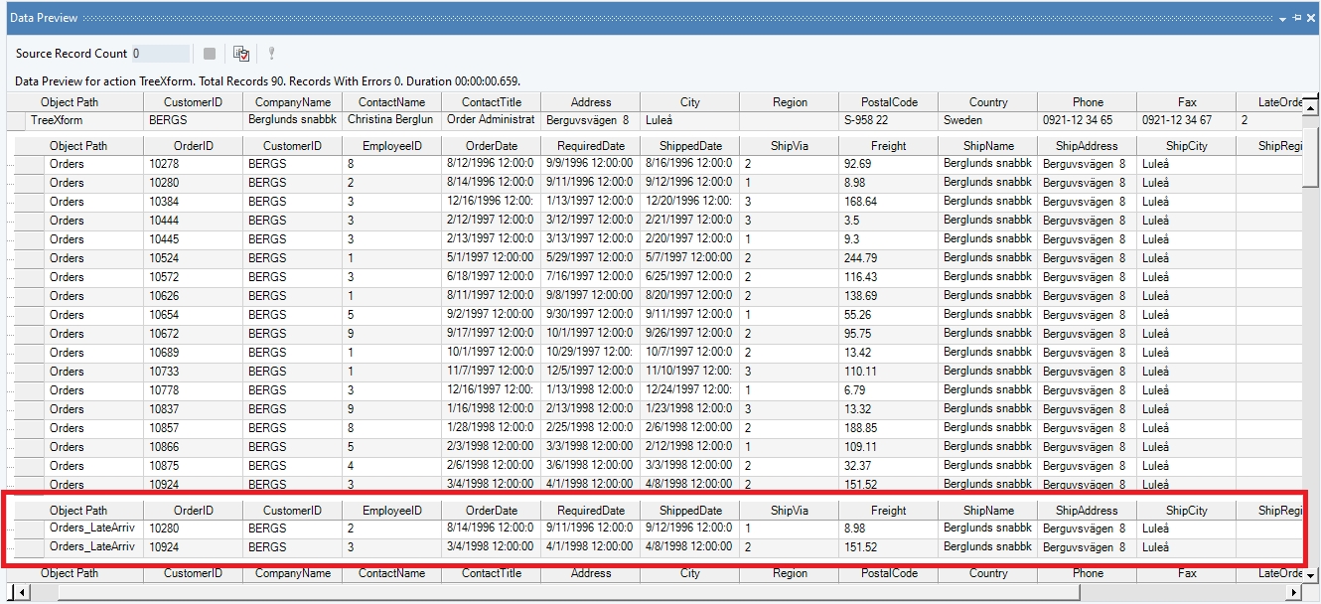Toggle the auto-hide pin on Data Preview
This screenshot has height=604, width=1321.
(x=1296, y=19)
